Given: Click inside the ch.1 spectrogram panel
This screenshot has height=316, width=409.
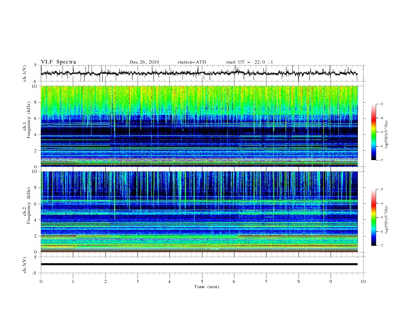Looking at the screenshot, I should [x=199, y=126].
